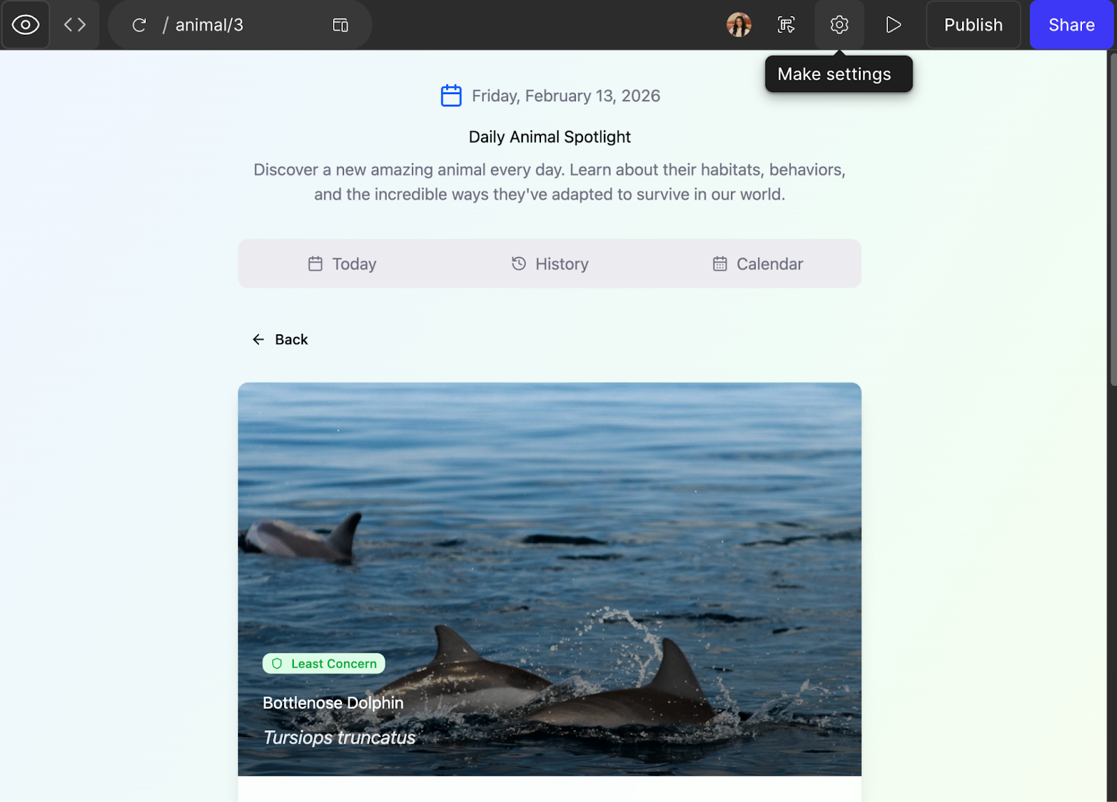Click the vertical scrollbar thumb

[x=1111, y=216]
